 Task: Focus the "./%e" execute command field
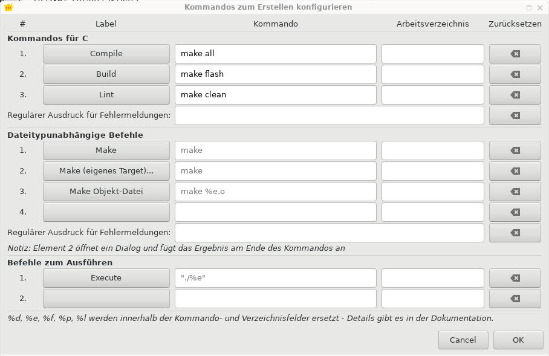[x=275, y=278]
